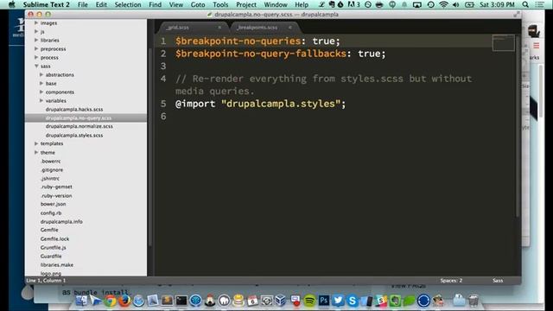Image resolution: width=553 pixels, height=311 pixels.
Task: Open Finder from the Dock
Action: coord(81,301)
